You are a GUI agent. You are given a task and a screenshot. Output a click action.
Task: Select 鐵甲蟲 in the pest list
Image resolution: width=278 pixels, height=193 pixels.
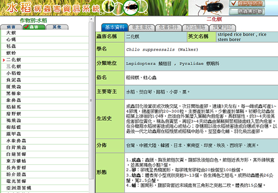pos(13,134)
